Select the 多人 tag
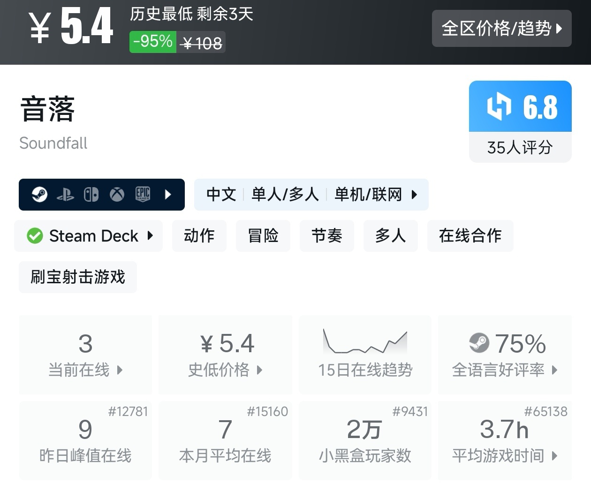Screen dimensions: 591x484 tap(391, 236)
